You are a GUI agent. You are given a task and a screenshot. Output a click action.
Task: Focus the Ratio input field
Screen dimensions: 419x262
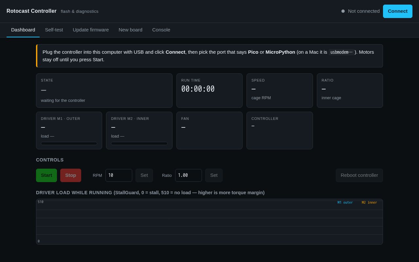(x=189, y=175)
